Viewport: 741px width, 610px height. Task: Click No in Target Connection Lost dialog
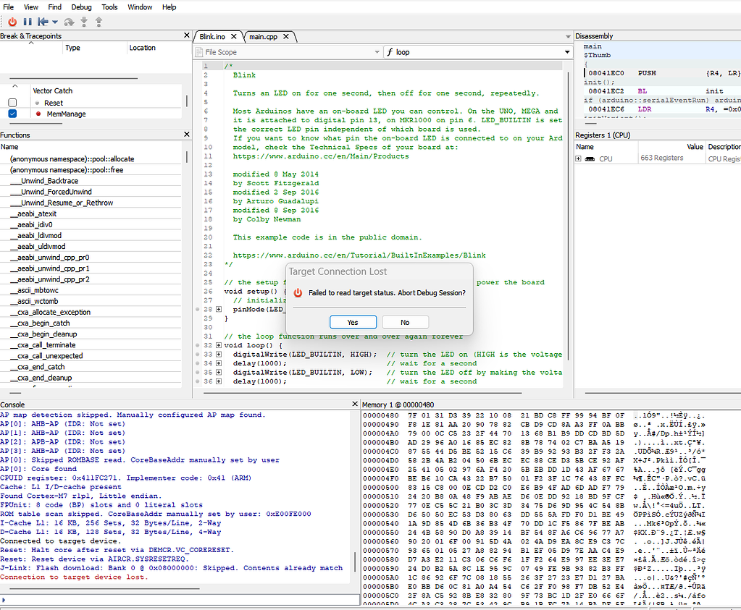(405, 322)
